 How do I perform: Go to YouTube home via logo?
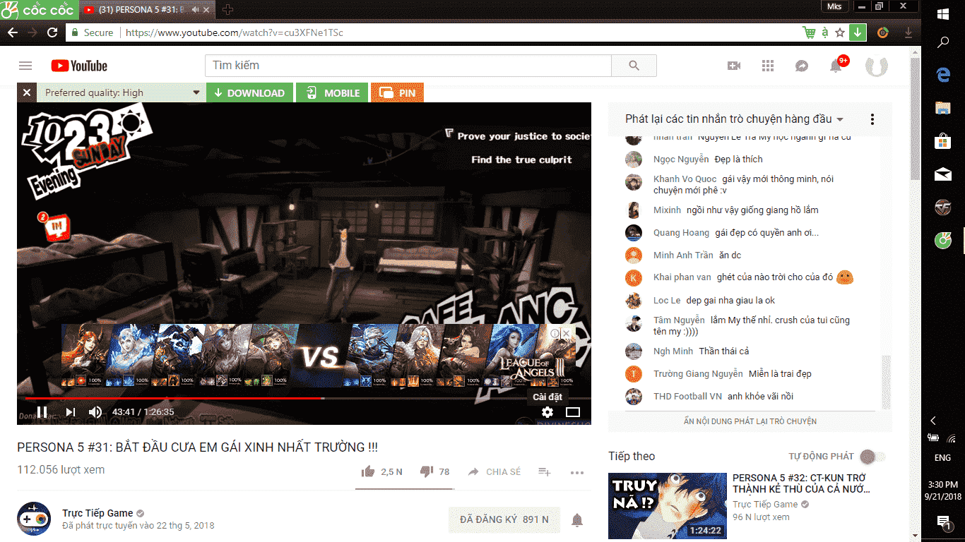tap(79, 66)
